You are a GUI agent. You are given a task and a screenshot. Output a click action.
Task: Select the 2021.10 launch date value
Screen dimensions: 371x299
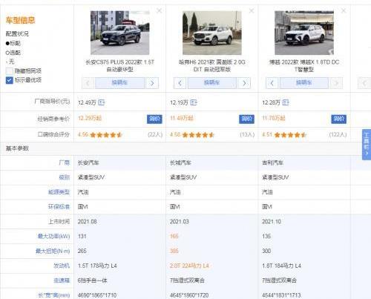point(272,222)
